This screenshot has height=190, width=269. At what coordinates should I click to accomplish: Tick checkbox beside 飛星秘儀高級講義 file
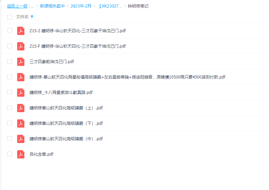[10, 77]
